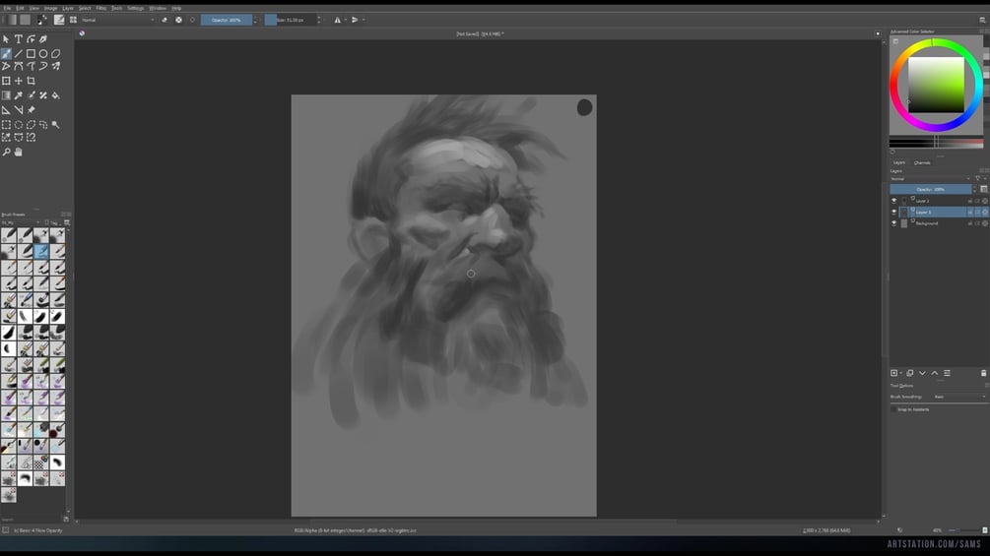Open Add Layer type dropdown arrow
This screenshot has height=556, width=990.
tap(901, 373)
